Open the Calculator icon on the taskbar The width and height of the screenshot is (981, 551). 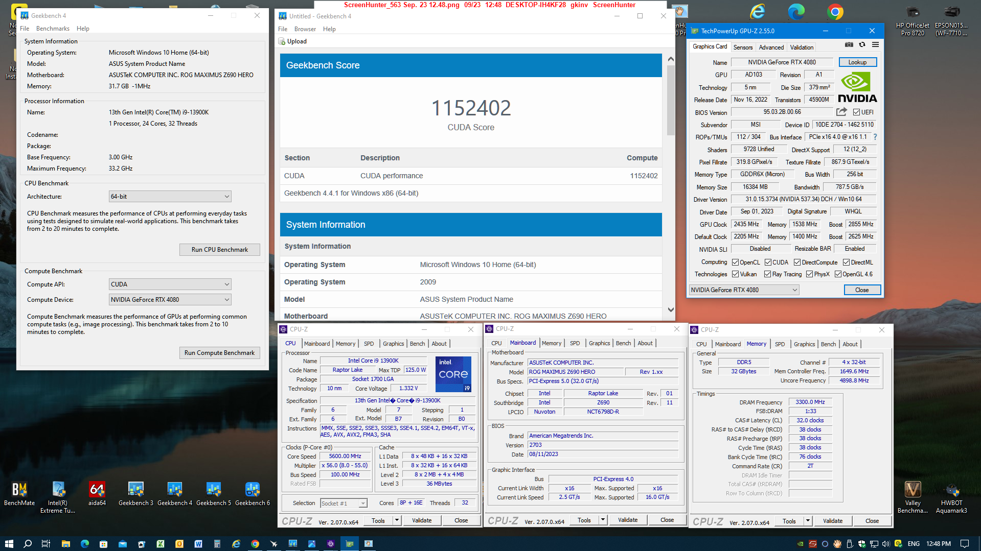click(x=217, y=543)
